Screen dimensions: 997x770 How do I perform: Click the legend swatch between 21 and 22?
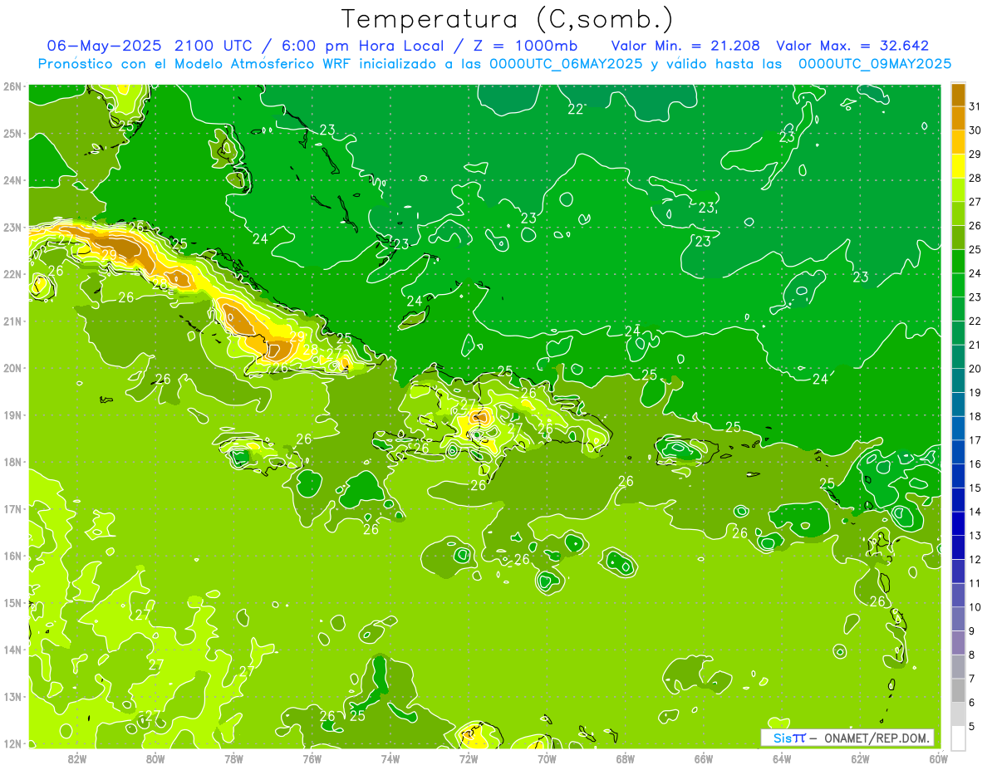pos(958,333)
